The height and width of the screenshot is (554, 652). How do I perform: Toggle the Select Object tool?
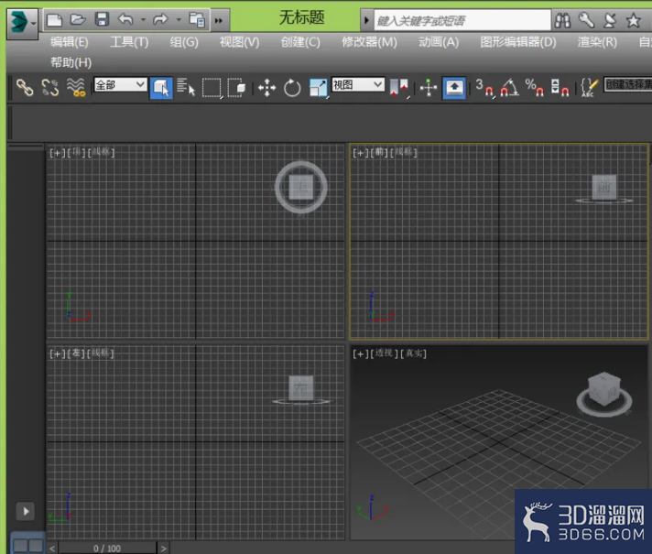pyautogui.click(x=161, y=88)
